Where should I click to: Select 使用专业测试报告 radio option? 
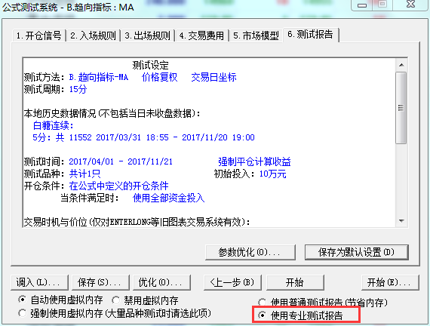click(x=300, y=315)
